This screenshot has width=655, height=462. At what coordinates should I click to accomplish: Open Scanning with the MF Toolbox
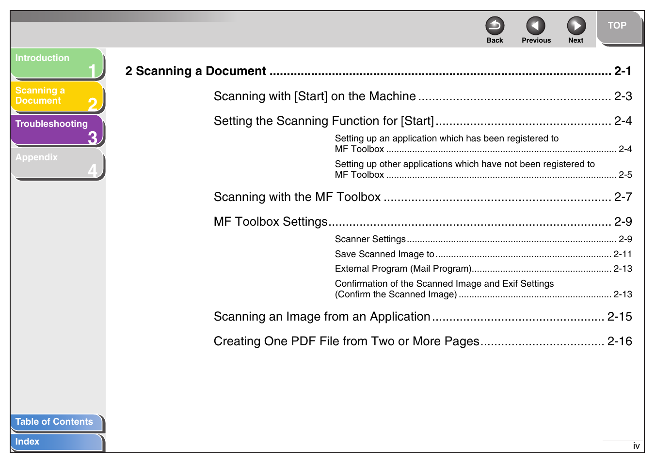423,197
